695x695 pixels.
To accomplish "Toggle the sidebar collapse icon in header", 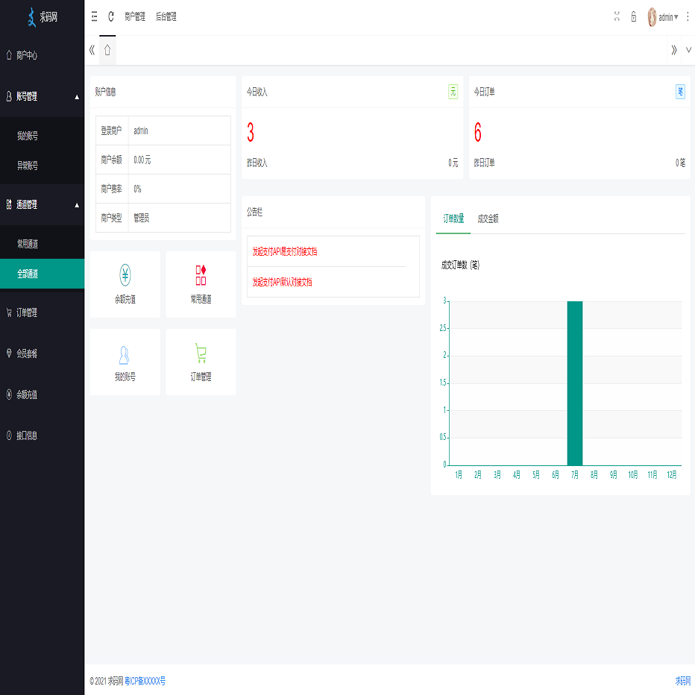I will pos(94,16).
